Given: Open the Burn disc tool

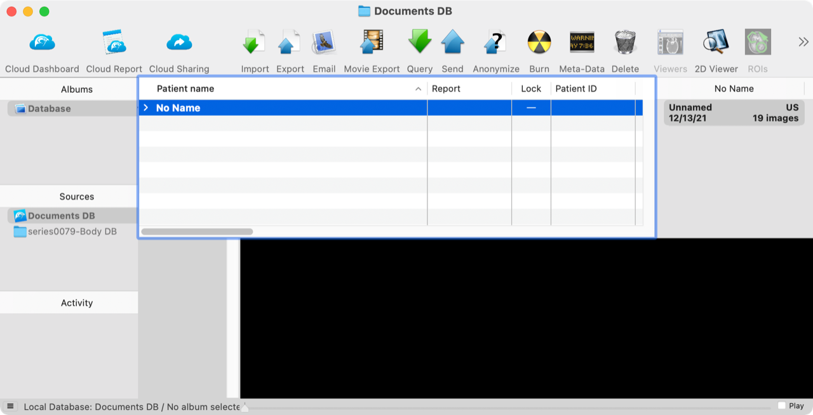Looking at the screenshot, I should (x=539, y=44).
